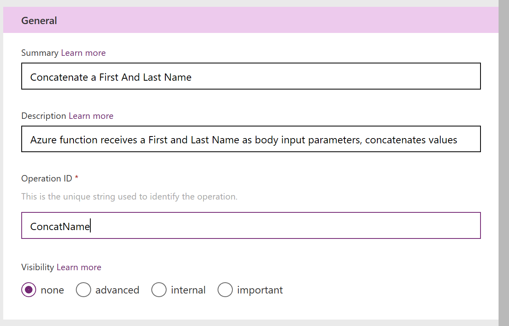Open the Learn more link beside Summary
This screenshot has height=326, width=509.
tap(83, 53)
